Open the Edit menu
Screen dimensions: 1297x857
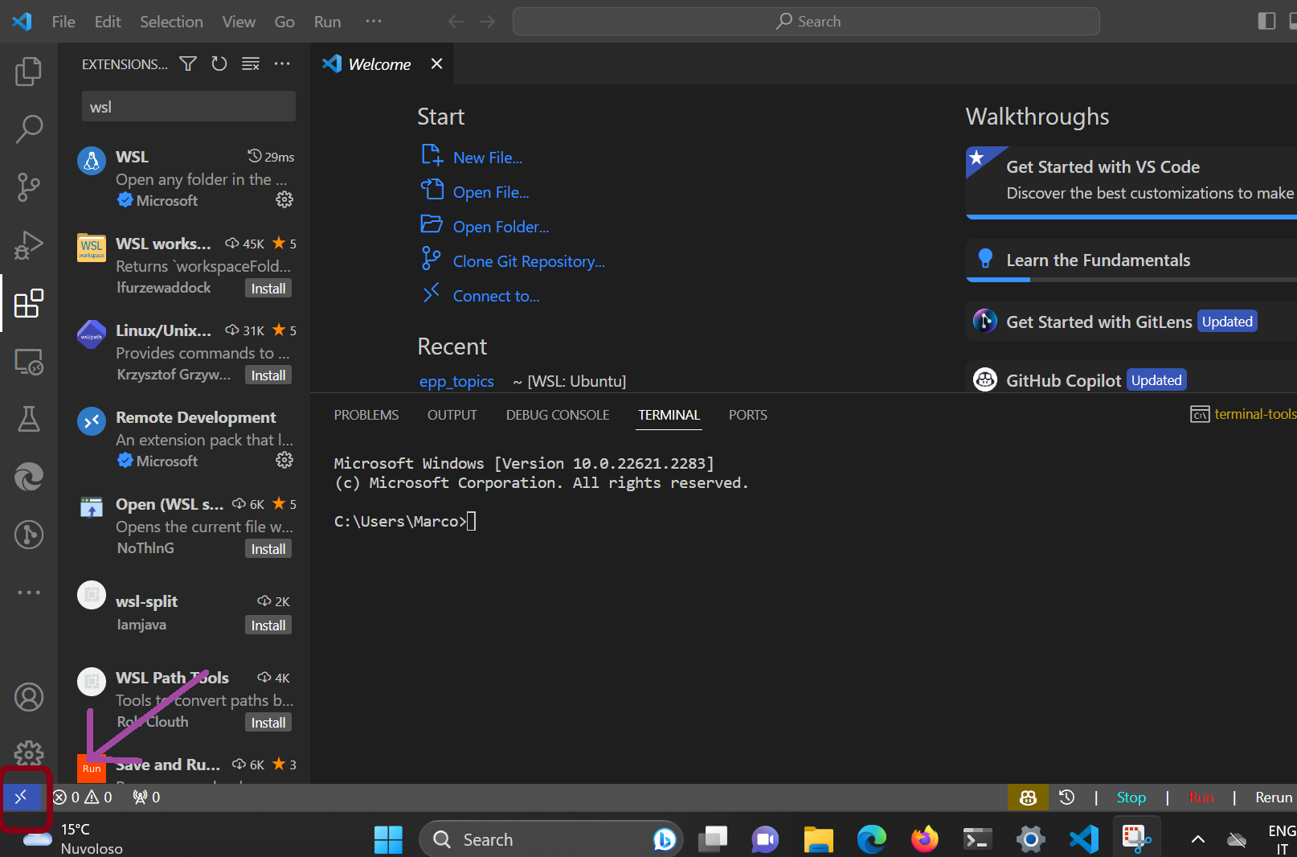pyautogui.click(x=108, y=22)
